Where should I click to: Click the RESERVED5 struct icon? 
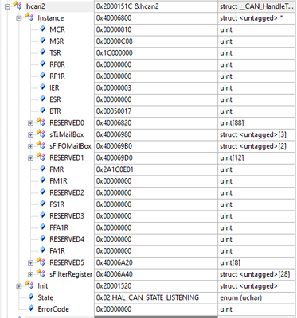[x=41, y=262]
